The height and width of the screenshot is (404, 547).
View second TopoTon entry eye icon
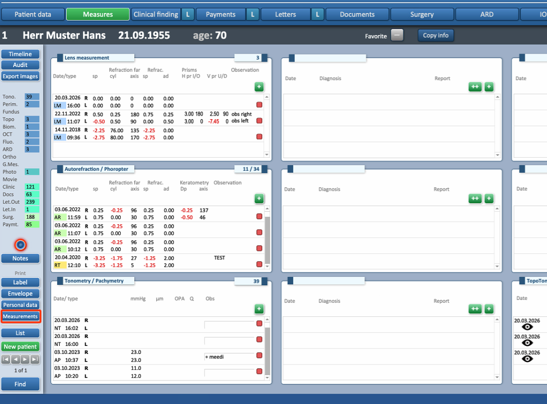click(x=527, y=343)
